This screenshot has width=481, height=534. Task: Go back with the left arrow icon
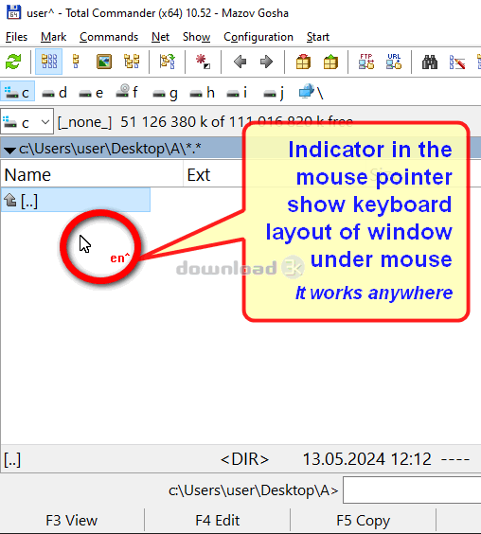[240, 62]
